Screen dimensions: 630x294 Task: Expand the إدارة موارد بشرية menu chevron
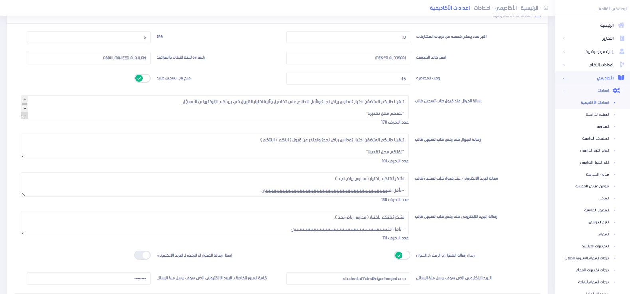click(x=564, y=52)
